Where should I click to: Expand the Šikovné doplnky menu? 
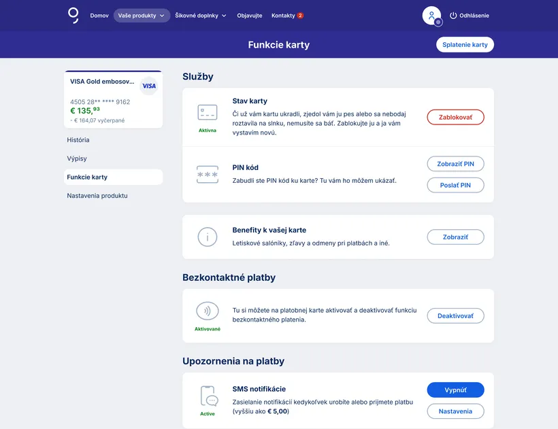[x=201, y=16]
